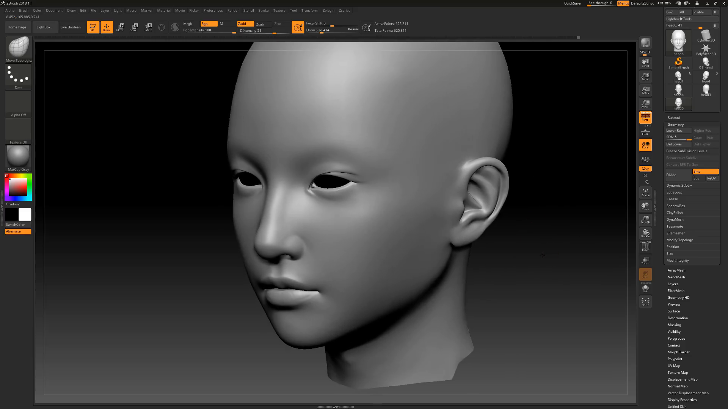Disable the Smt divide option
The height and width of the screenshot is (409, 728).
[x=705, y=172]
